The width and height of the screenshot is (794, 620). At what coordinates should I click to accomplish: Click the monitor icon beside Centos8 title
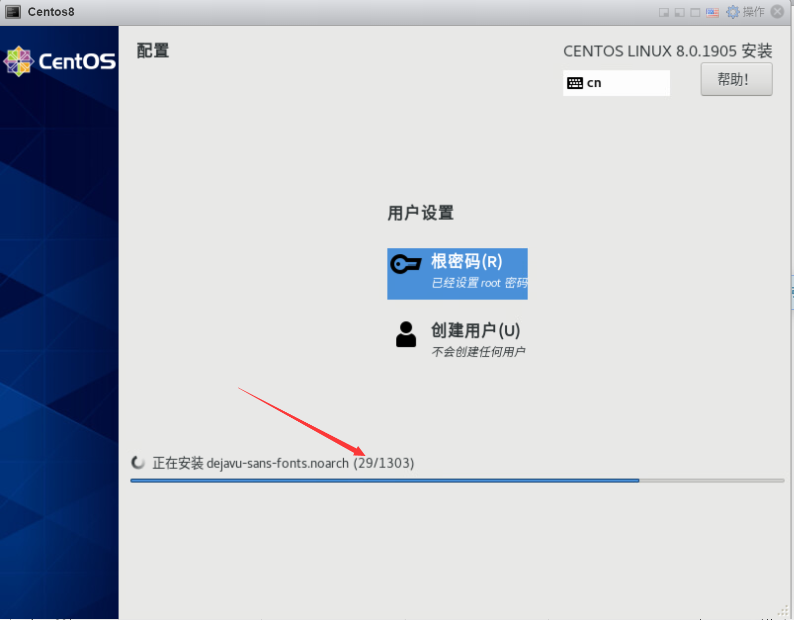point(12,11)
